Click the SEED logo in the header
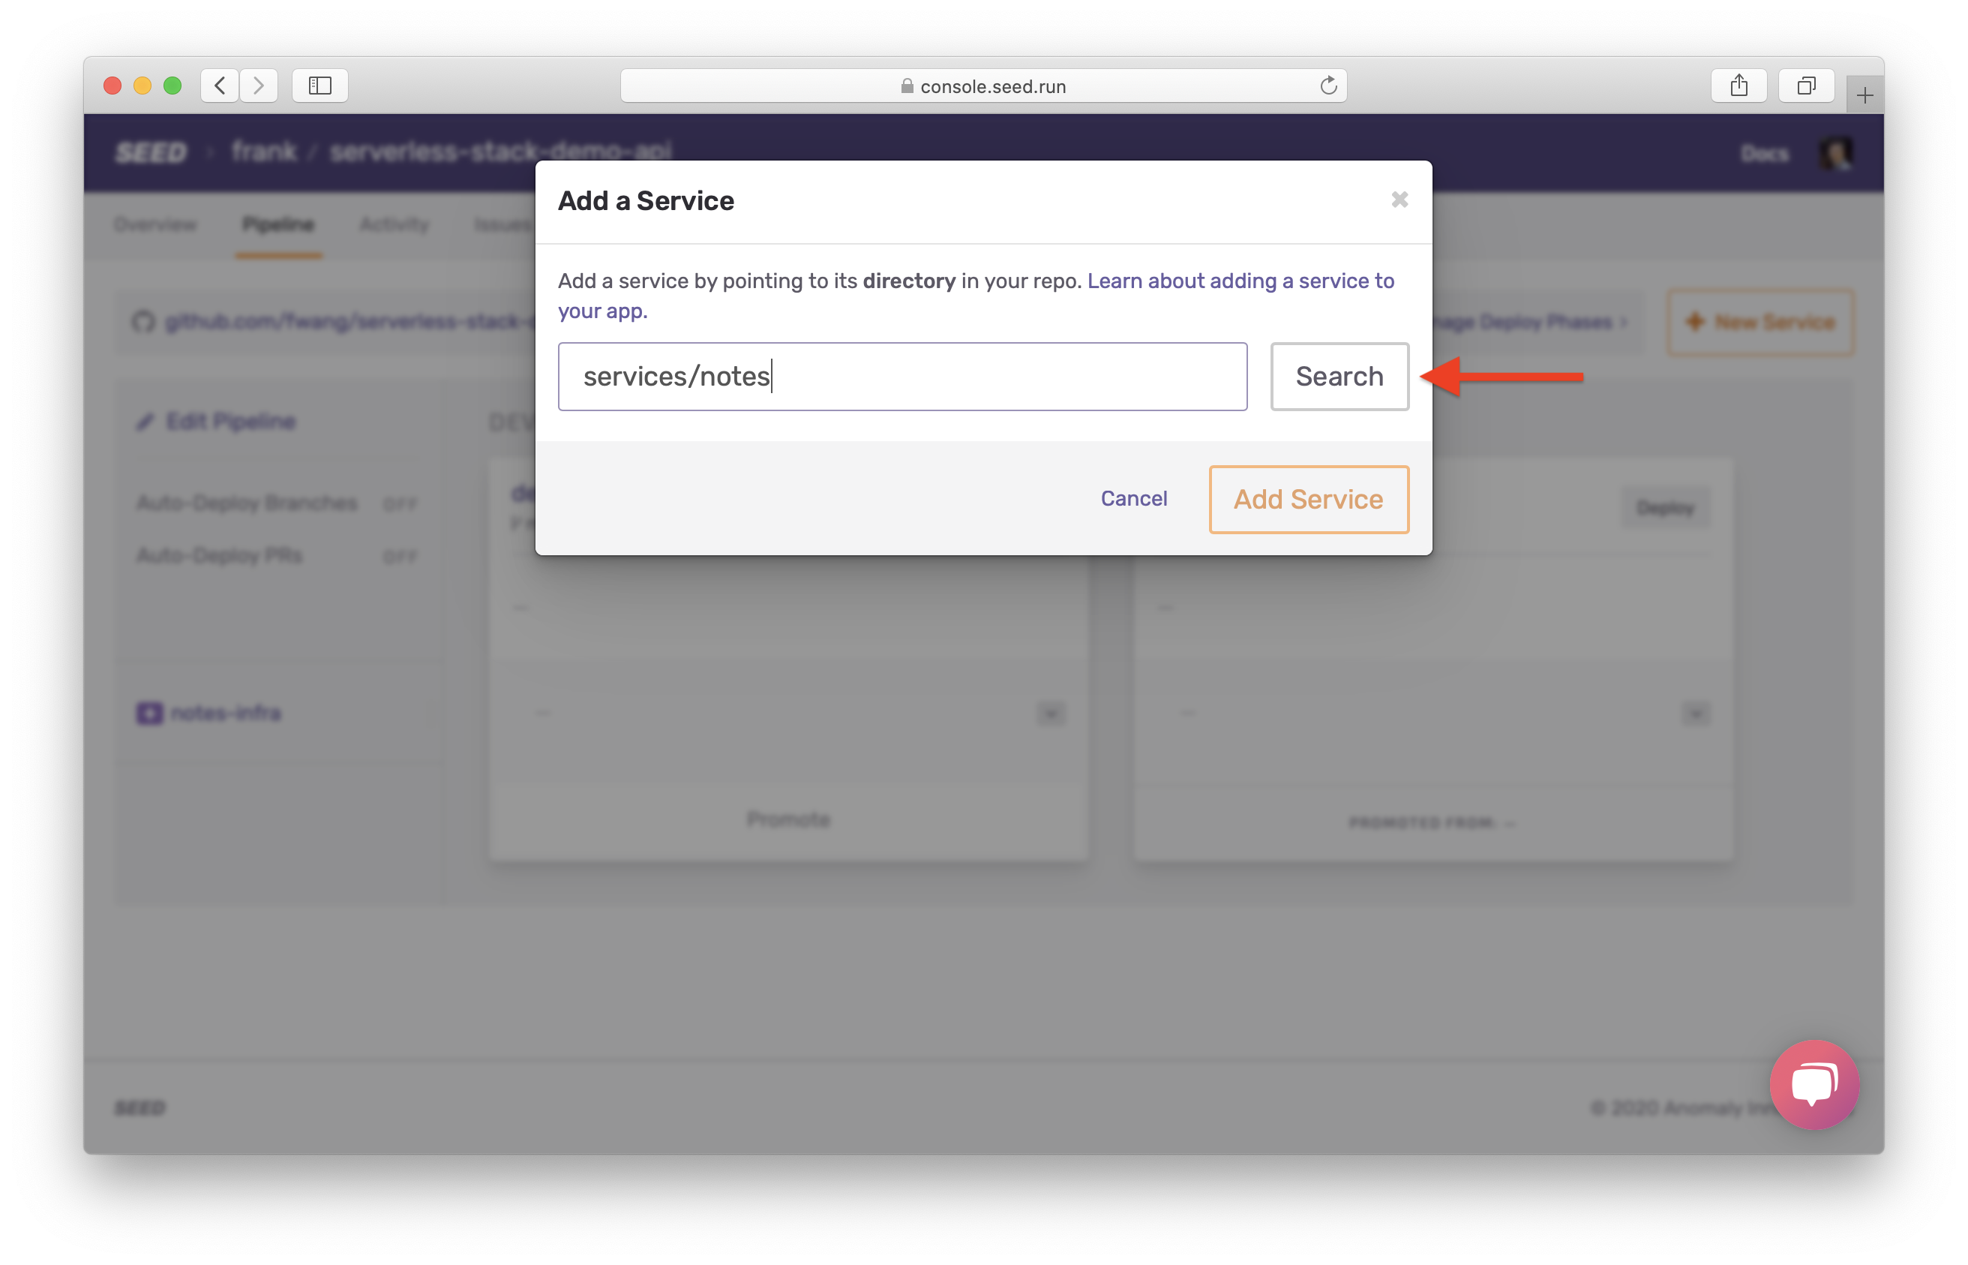1968x1265 pixels. click(151, 153)
